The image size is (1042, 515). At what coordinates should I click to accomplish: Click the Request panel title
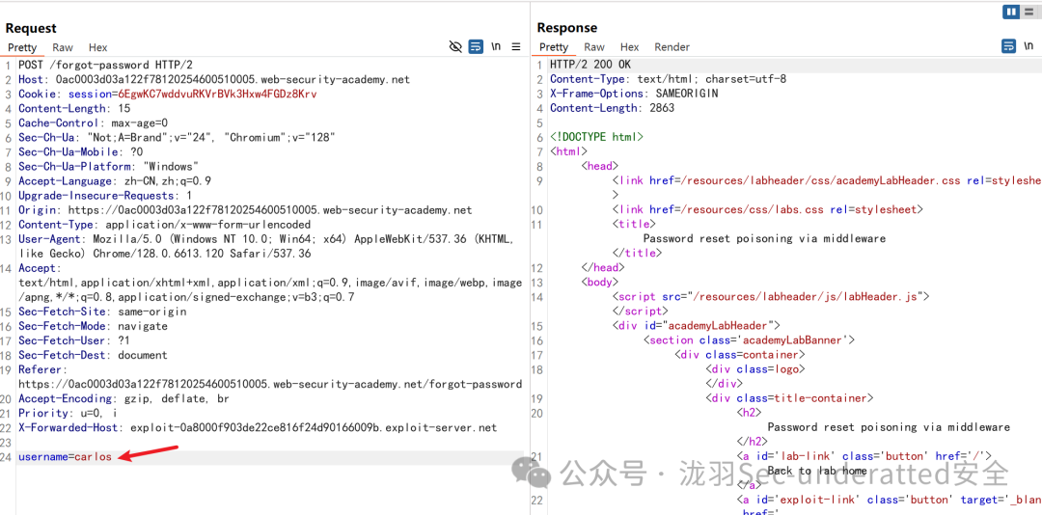pyautogui.click(x=31, y=28)
